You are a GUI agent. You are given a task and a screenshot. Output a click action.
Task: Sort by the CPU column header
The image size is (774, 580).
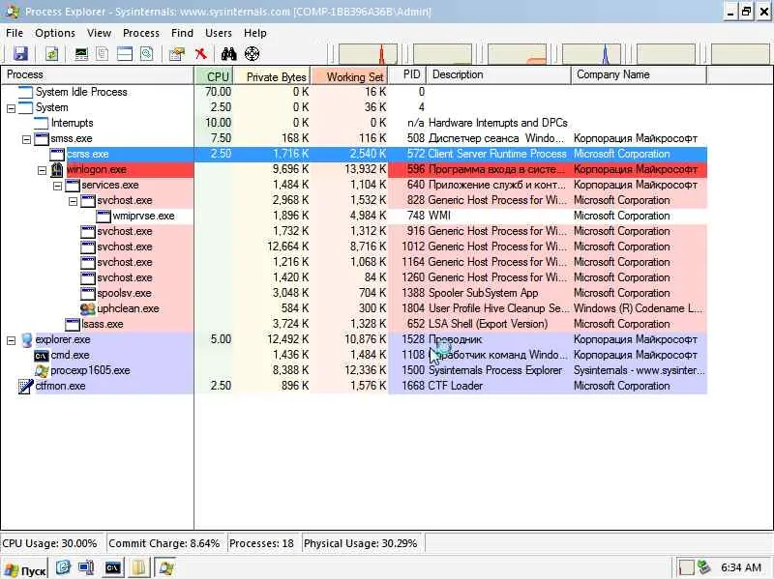pyautogui.click(x=213, y=75)
